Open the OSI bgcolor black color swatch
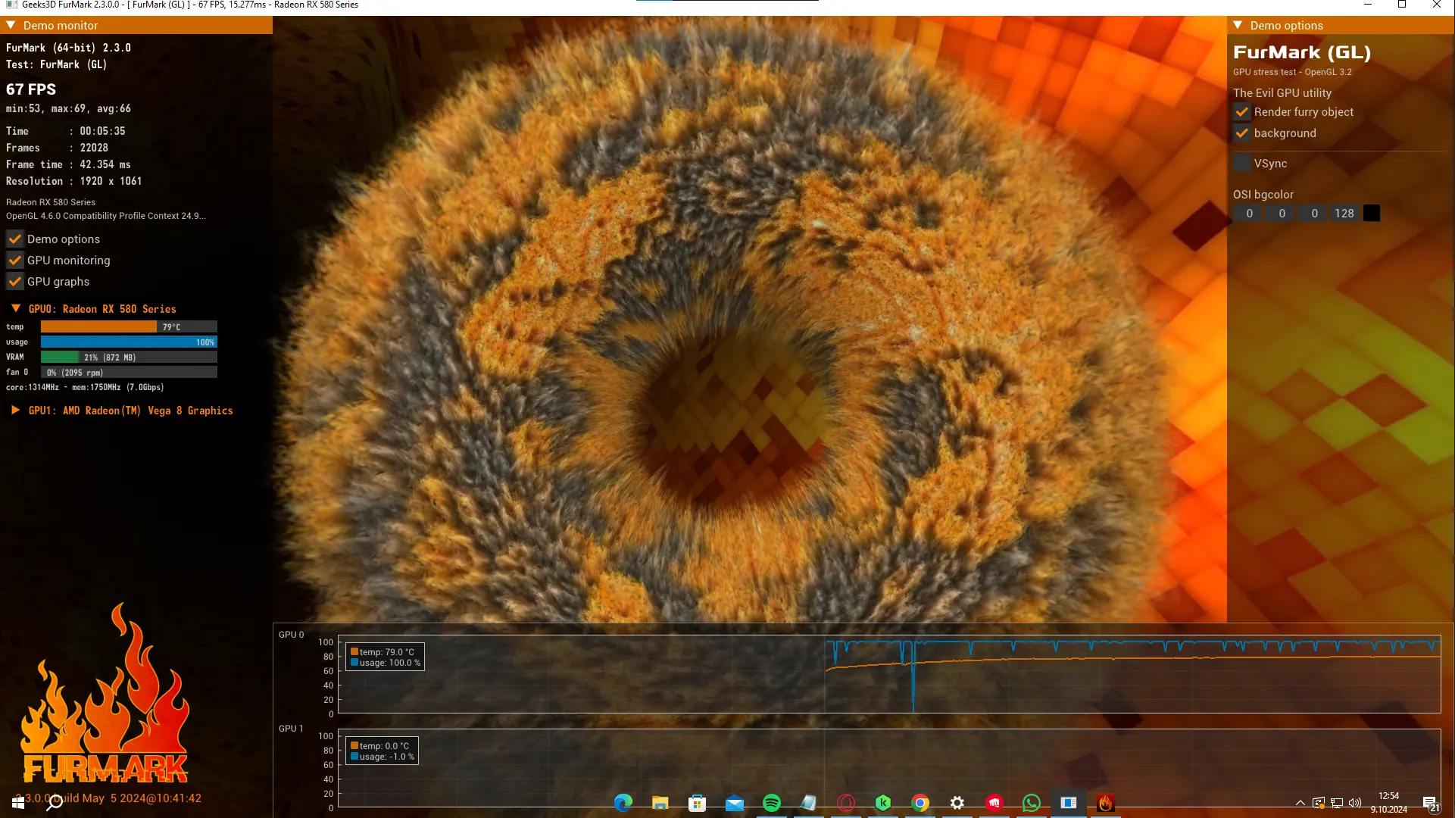Viewport: 1455px width, 818px height. tap(1372, 214)
